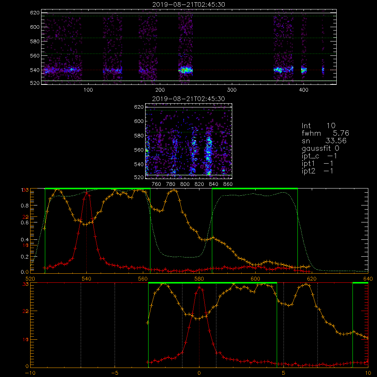This screenshot has height=377, width=377.
Task: Click the -10 label on bottom plot axis
Action: (x=30, y=373)
